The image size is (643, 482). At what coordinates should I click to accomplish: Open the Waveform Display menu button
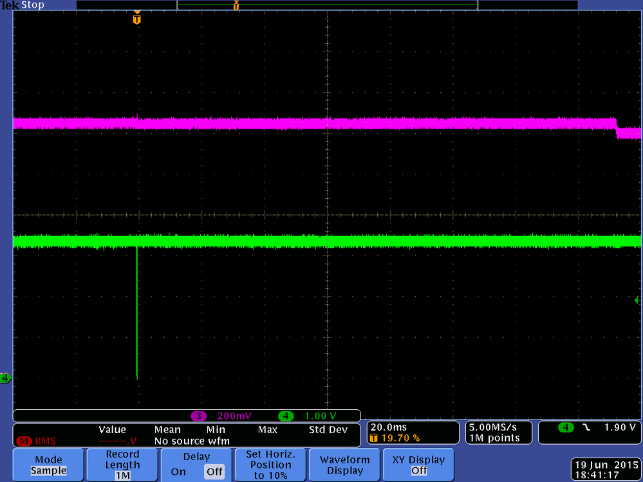tap(344, 465)
